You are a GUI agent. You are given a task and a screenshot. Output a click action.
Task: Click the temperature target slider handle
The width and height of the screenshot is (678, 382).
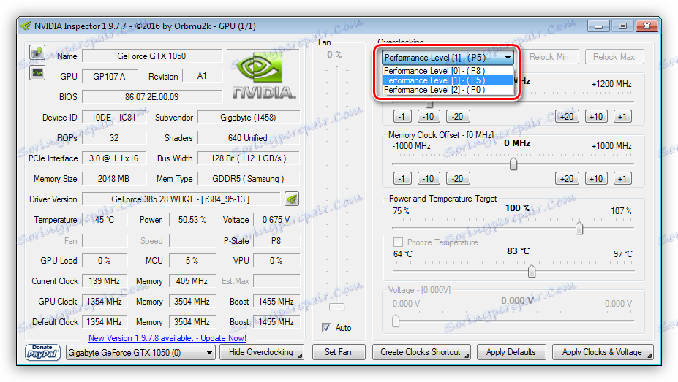[532, 271]
